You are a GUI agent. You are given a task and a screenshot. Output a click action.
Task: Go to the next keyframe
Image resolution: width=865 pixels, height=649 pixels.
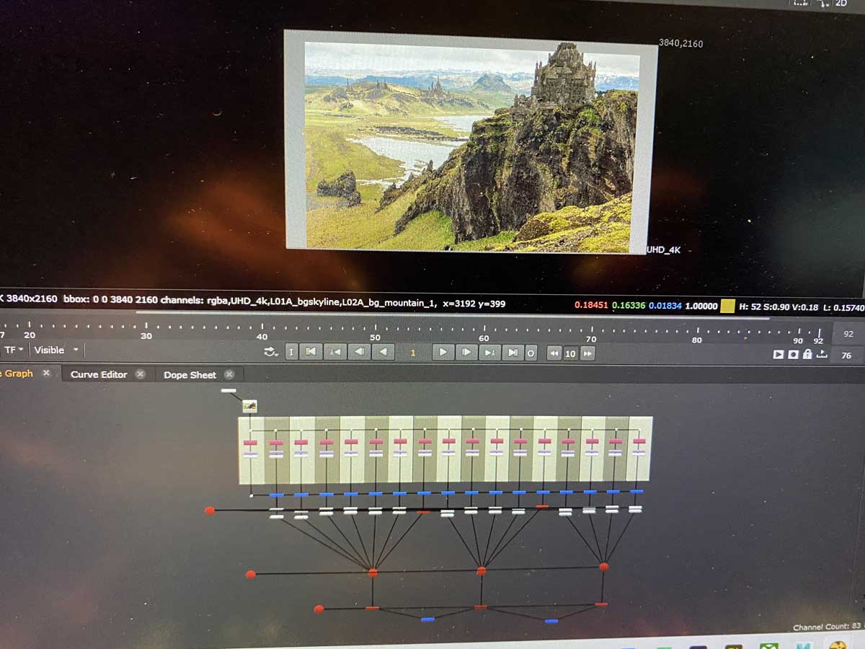(489, 353)
